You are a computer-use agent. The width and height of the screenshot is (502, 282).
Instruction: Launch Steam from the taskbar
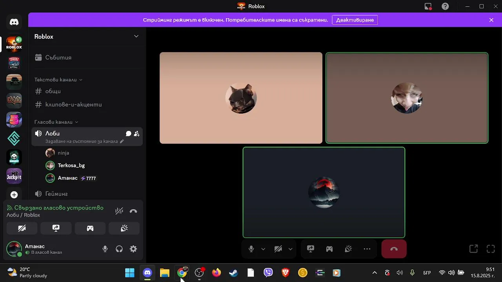[234, 273]
